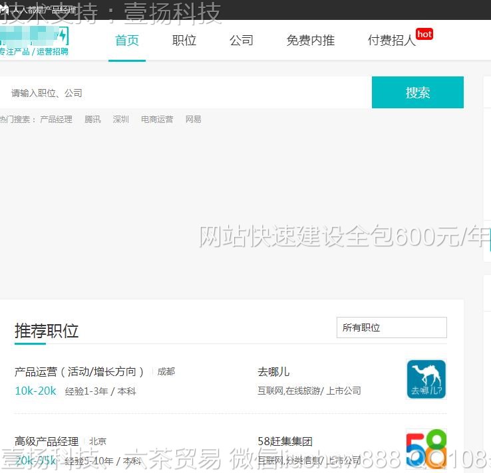Viewport: 491px width, 473px height.
Task: Open the 免费内推 menu item
Action: (311, 41)
